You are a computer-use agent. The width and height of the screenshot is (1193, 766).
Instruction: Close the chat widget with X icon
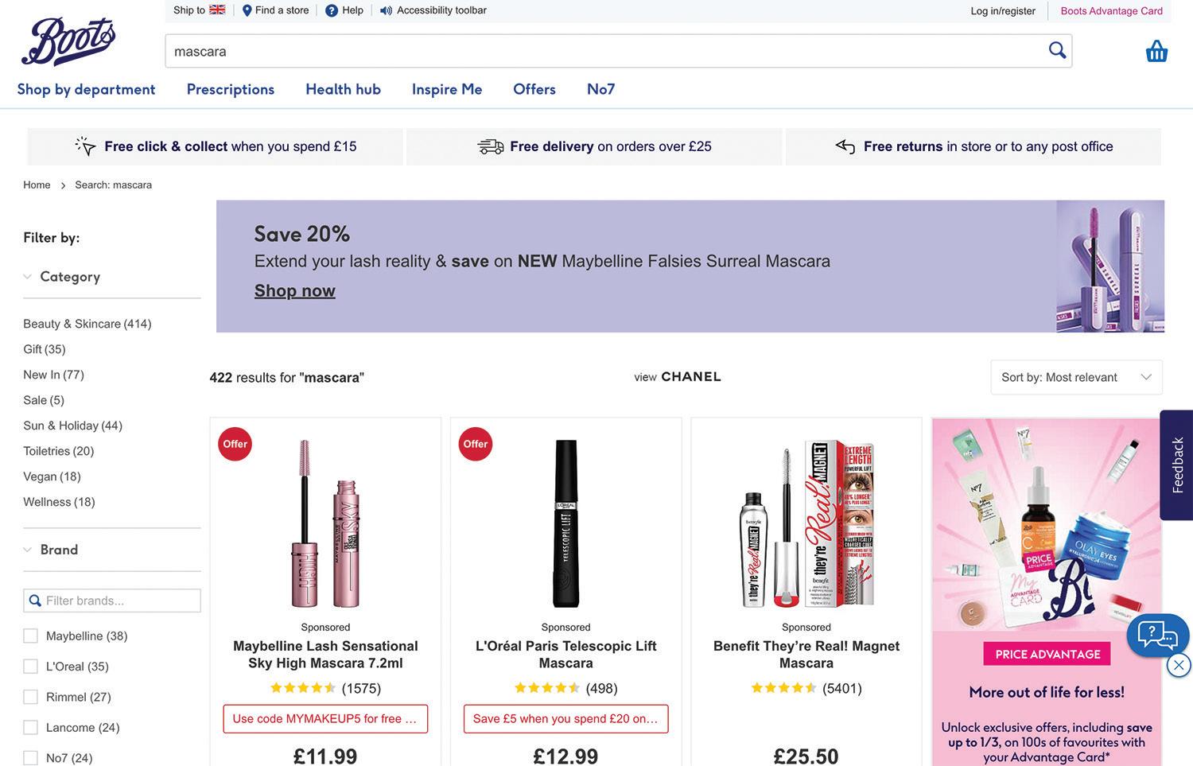1179,665
